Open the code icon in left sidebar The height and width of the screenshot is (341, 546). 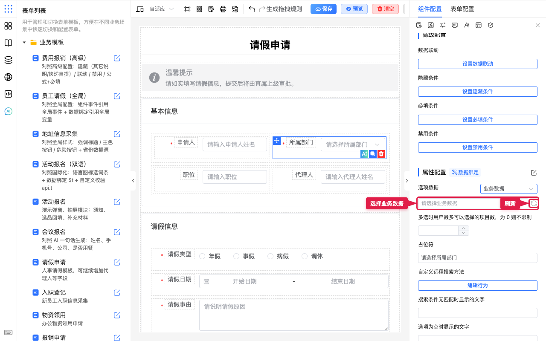(8, 94)
